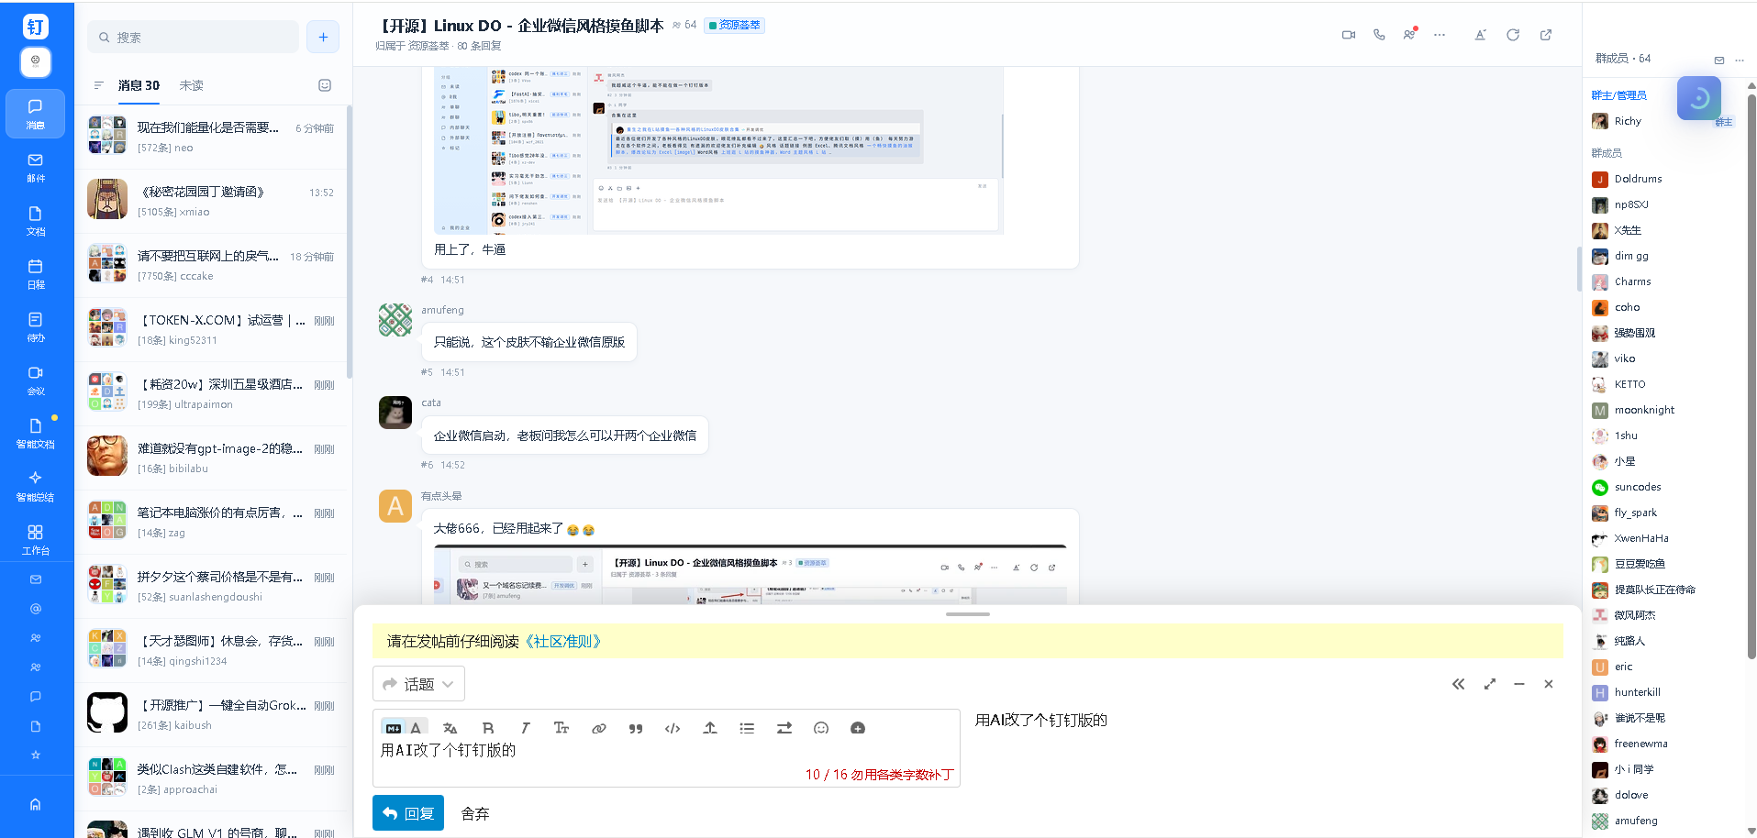Click the italic formatting icon in the editor

click(525, 728)
